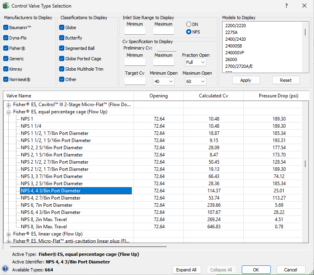Collapse Fisher ES equal percentage cage node
Viewport: 314px width, 275px height.
(8, 112)
